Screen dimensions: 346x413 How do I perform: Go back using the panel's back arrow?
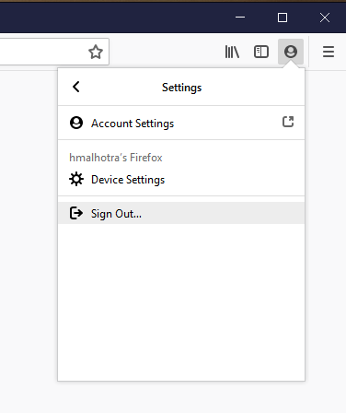click(x=76, y=87)
